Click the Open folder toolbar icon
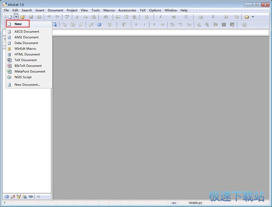Screen dimensions: 272x207 coord(22,17)
